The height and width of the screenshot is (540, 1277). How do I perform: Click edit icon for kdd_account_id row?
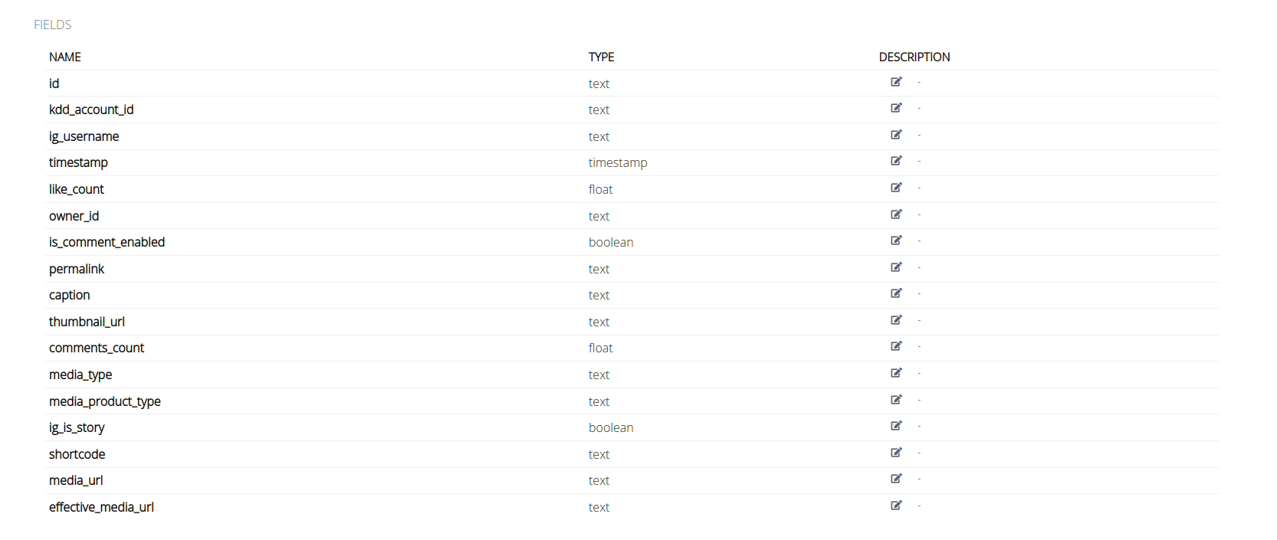click(896, 108)
